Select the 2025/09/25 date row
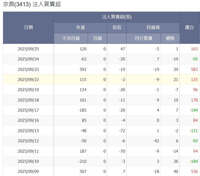Screen dimensions: 200x176 pos(28,49)
